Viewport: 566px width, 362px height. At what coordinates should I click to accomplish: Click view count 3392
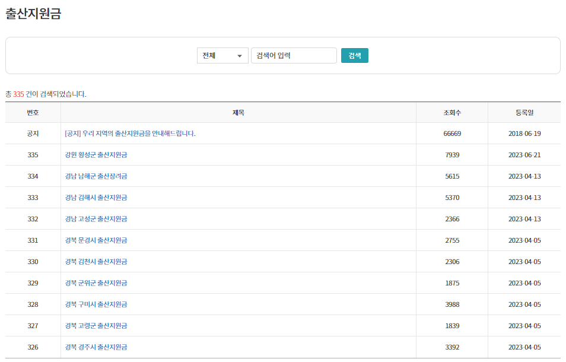pos(452,347)
